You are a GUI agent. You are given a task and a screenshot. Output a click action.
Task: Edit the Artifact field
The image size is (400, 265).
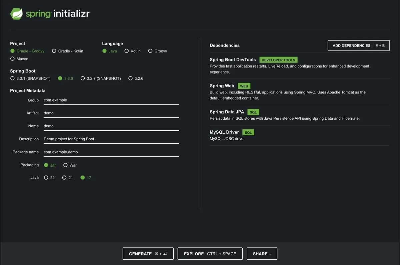tap(111, 113)
